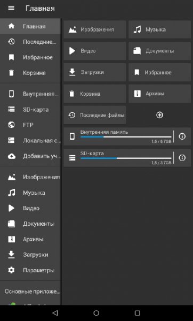This screenshot has width=193, height=321.
Task: Open Параметры gear settings icon
Action: (11, 270)
